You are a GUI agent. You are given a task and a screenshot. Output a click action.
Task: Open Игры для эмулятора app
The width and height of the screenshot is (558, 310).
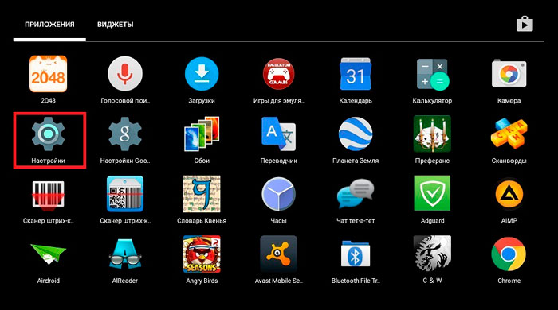[x=279, y=74]
